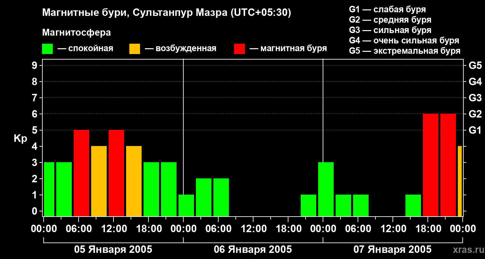Select the G1 — слабая буря line
This screenshot has width=485, height=259.
tap(387, 9)
